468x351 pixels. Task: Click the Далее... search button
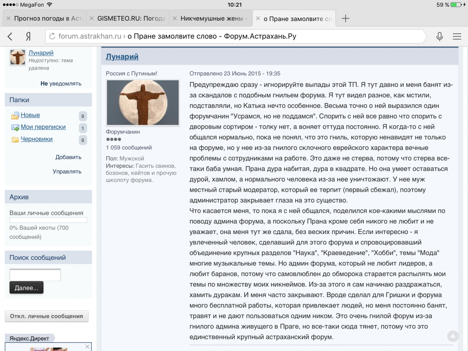point(27,288)
